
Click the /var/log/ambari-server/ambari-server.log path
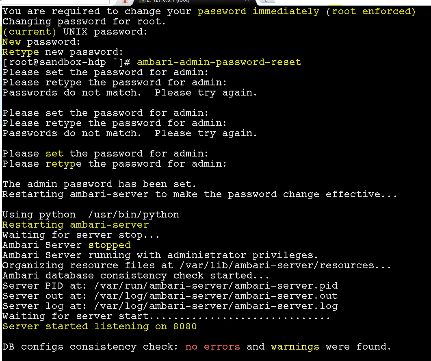(x=216, y=306)
